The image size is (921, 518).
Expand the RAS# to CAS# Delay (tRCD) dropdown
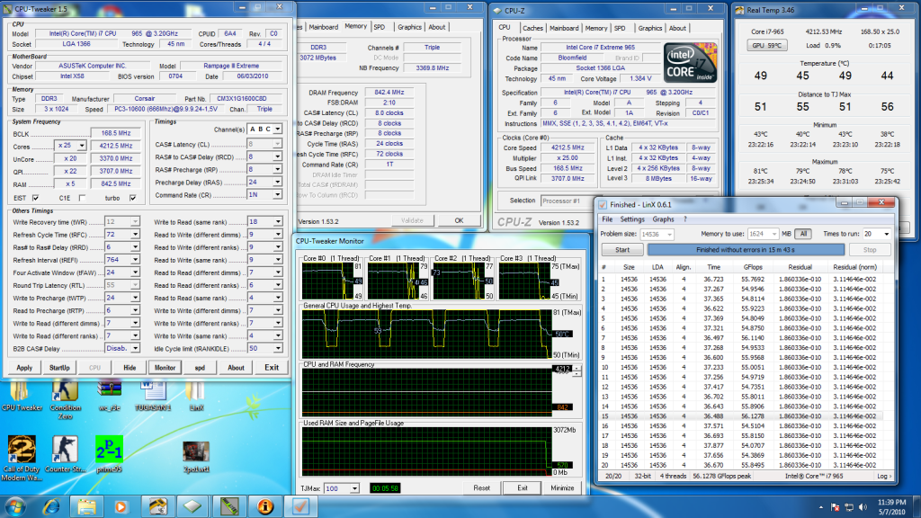point(277,156)
